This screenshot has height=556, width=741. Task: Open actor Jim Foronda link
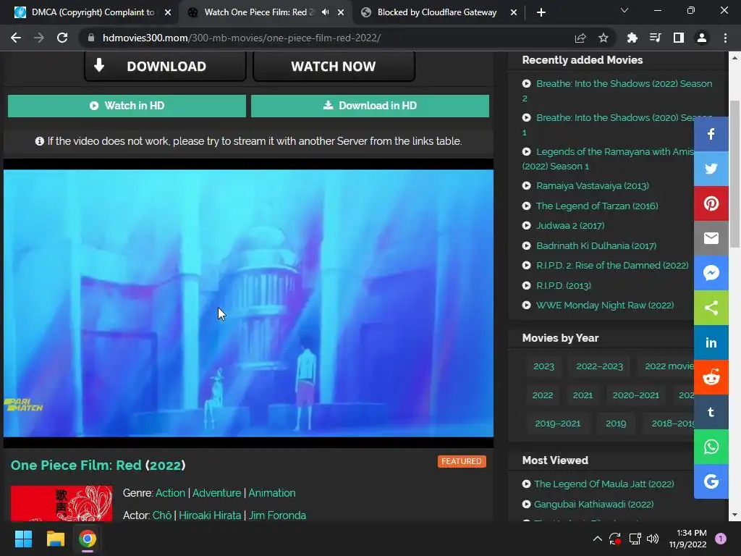tap(277, 515)
